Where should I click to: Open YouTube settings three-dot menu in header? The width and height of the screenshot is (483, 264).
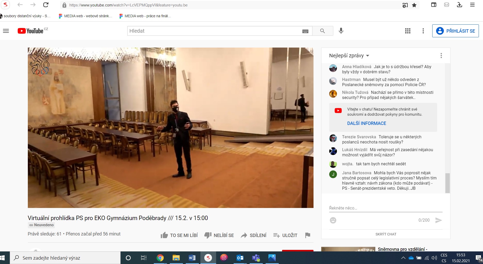423,31
